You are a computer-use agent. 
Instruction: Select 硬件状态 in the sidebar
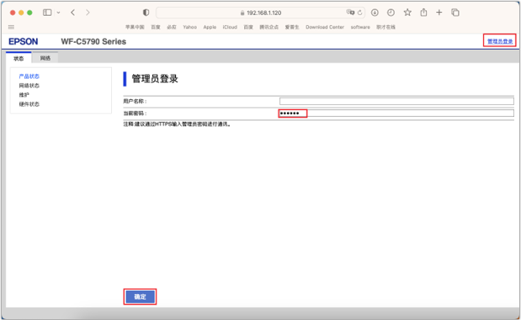pos(29,104)
